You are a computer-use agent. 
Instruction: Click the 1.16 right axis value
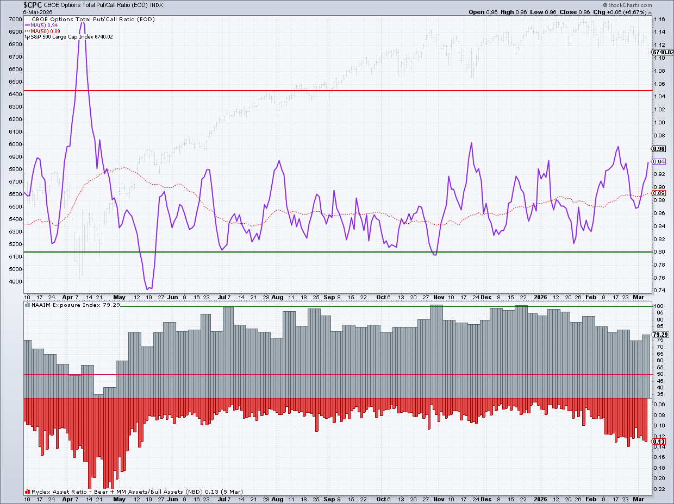(659, 19)
